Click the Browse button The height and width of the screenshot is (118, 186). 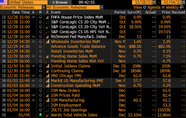(x=60, y=2)
